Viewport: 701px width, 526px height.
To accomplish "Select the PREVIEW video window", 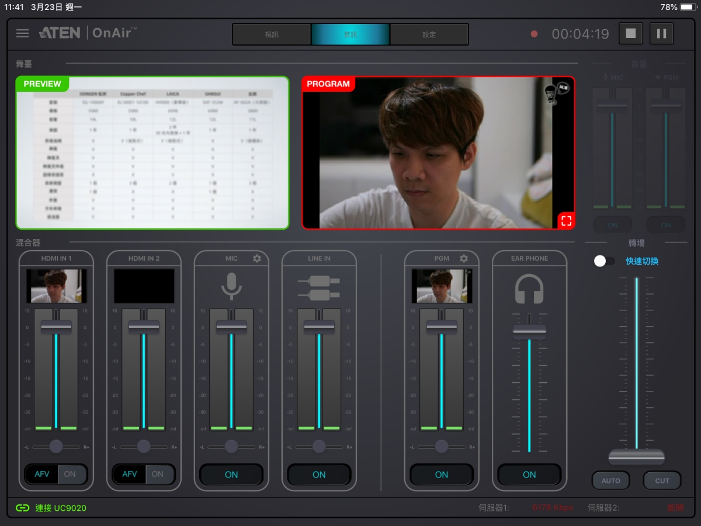I will pos(152,153).
